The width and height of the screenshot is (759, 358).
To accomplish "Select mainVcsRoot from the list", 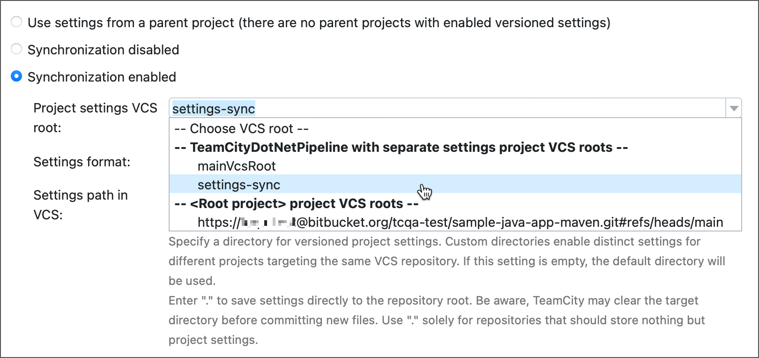I will pyautogui.click(x=237, y=166).
